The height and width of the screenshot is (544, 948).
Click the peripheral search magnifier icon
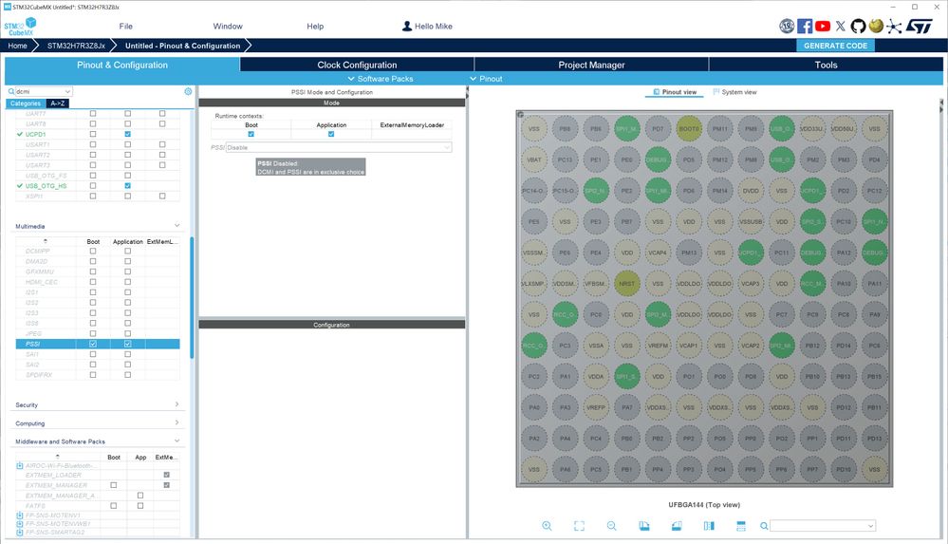[x=10, y=91]
